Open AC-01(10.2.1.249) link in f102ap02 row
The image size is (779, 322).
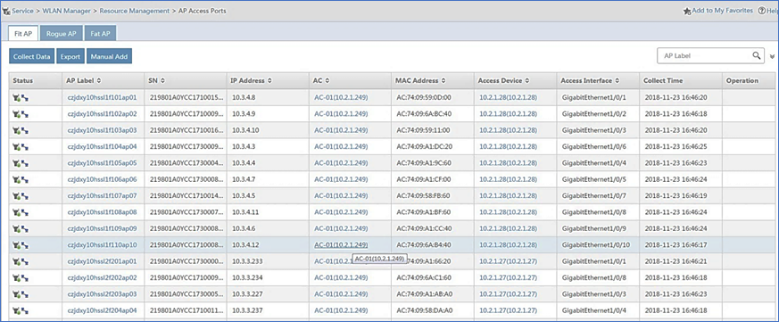coord(341,114)
